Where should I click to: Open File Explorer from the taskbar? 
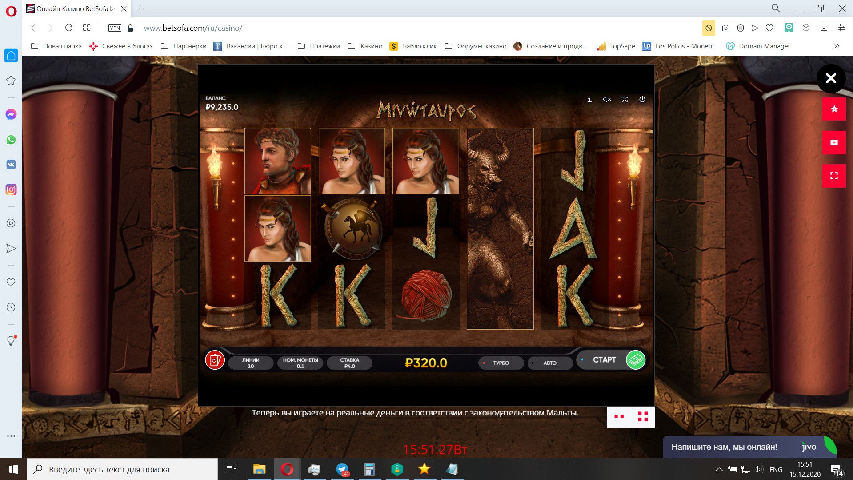(259, 469)
